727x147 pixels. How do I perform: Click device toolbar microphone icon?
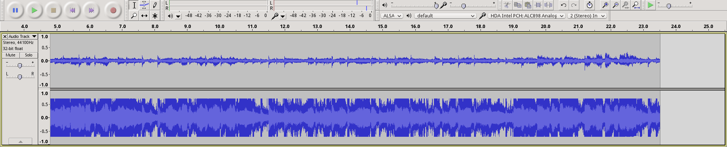pyautogui.click(x=482, y=16)
